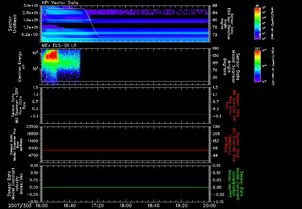The image size is (302, 209).
Task: Click the 260 telemetry tick label
Action: [216, 126]
